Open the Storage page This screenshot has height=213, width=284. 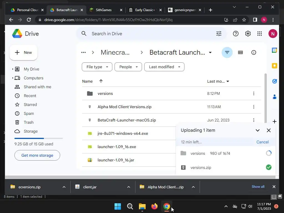click(31, 131)
